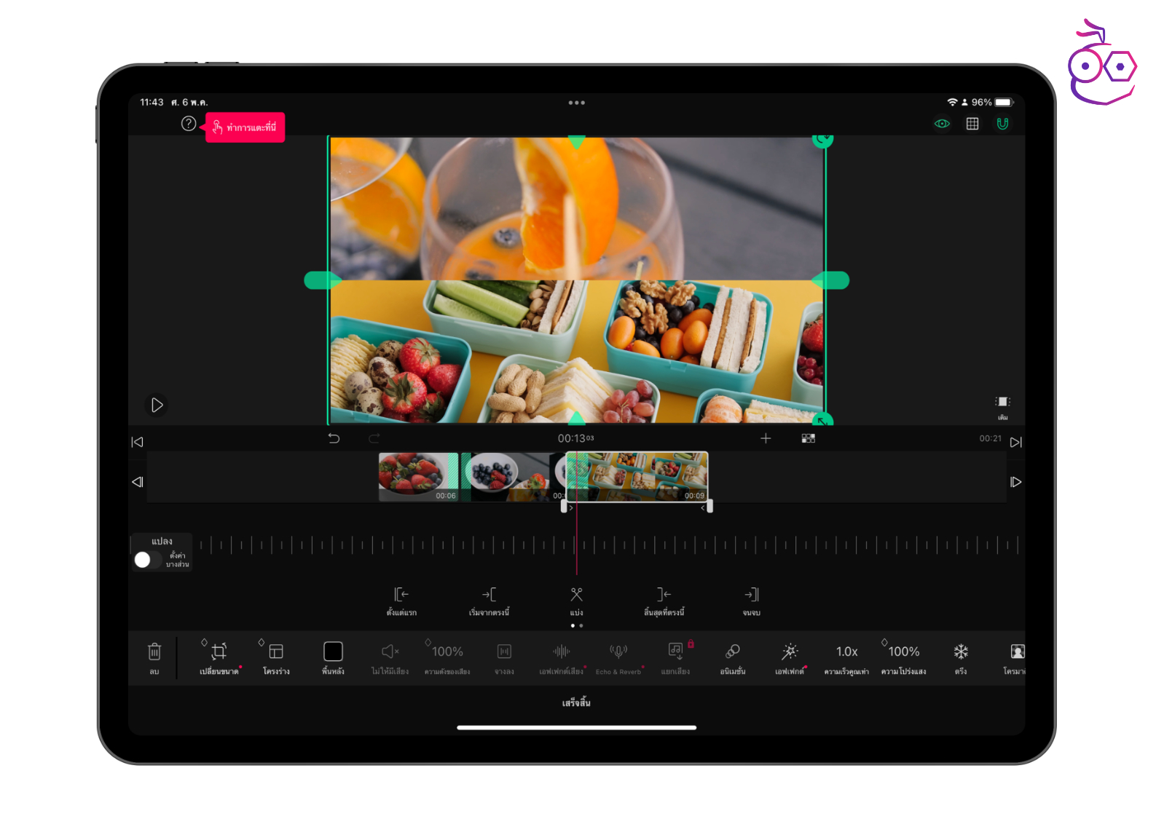The width and height of the screenshot is (1156, 819).
Task: Click the undo arrow above the timeline
Action: (x=334, y=438)
